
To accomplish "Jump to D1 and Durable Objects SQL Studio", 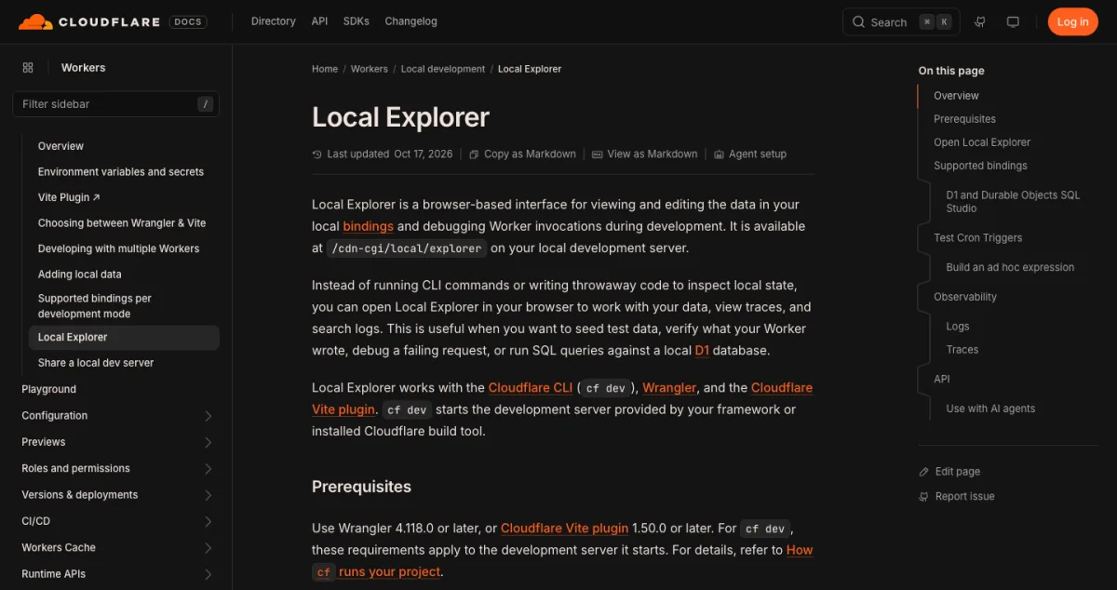I will point(1013,202).
